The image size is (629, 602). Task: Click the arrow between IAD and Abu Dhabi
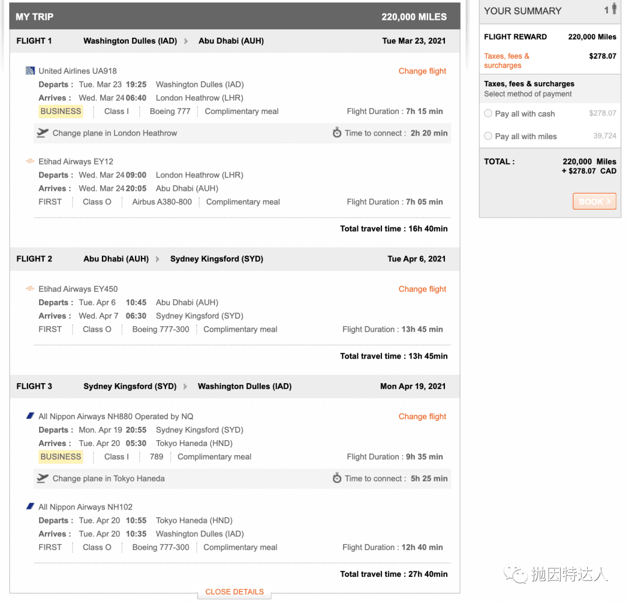pyautogui.click(x=186, y=41)
